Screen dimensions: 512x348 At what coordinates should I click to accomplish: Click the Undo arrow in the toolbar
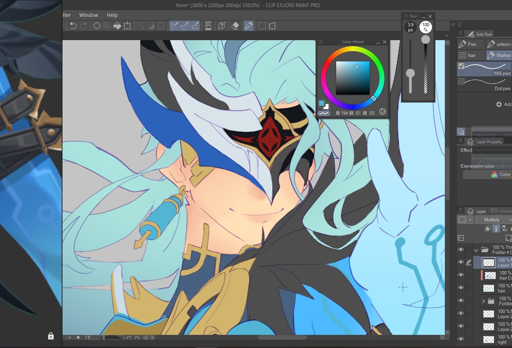(x=73, y=26)
